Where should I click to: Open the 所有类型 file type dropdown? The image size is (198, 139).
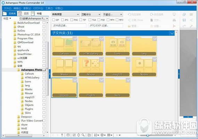(66, 14)
